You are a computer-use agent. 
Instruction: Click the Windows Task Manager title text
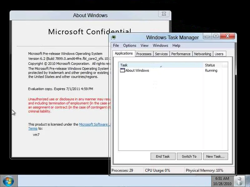tap(172, 37)
